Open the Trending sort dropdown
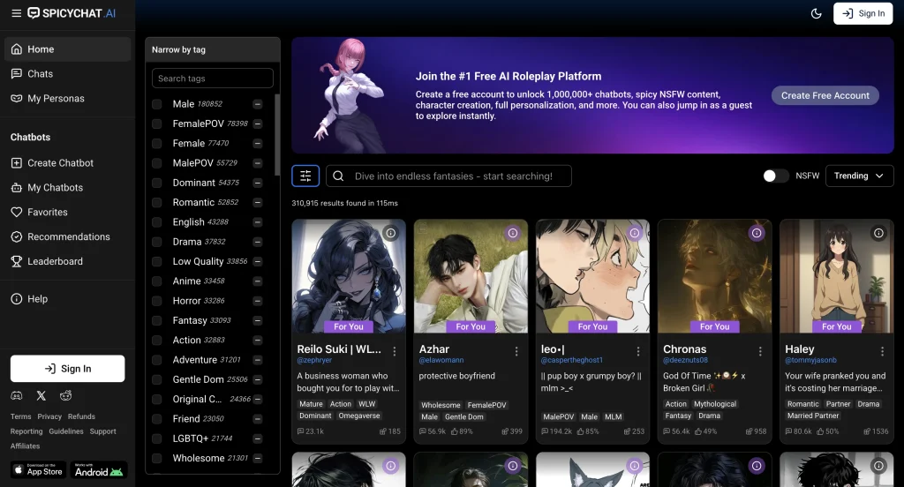This screenshot has height=487, width=904. [x=859, y=176]
